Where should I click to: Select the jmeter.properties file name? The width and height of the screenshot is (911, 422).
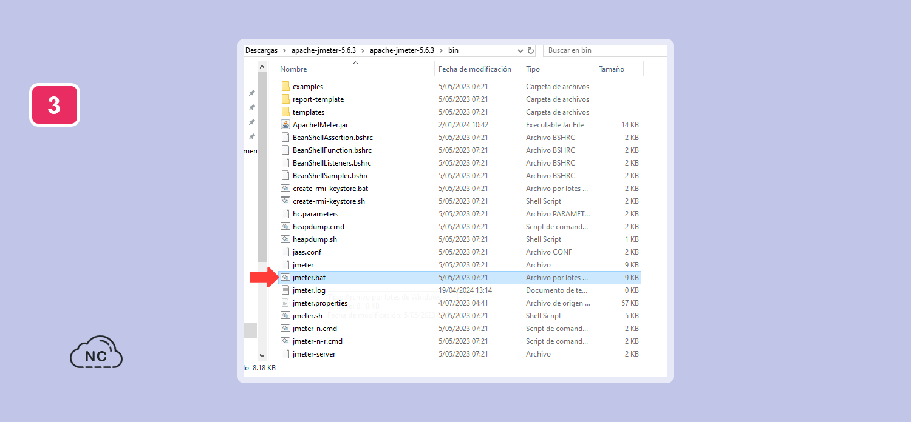pyautogui.click(x=320, y=303)
